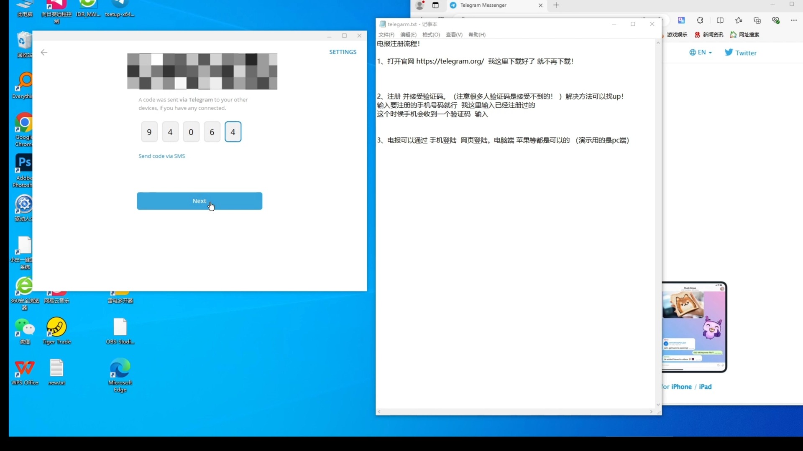Click Send code via SMS link
Viewport: 803px width, 451px height.
[161, 156]
